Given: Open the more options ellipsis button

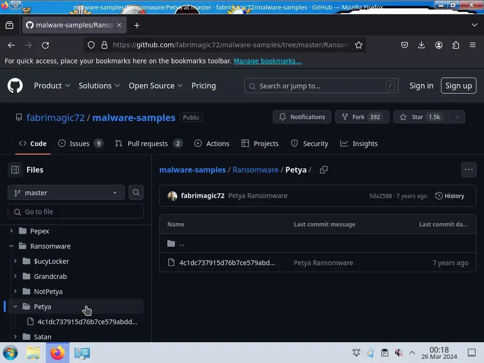Looking at the screenshot, I should pos(468,170).
